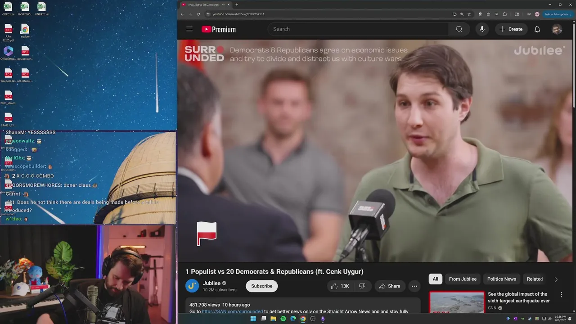Open Chrome three-dot menu

tap(572, 14)
